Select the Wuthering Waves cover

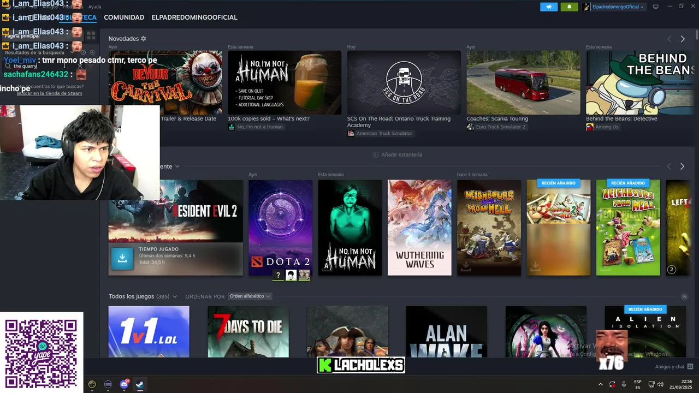[419, 228]
